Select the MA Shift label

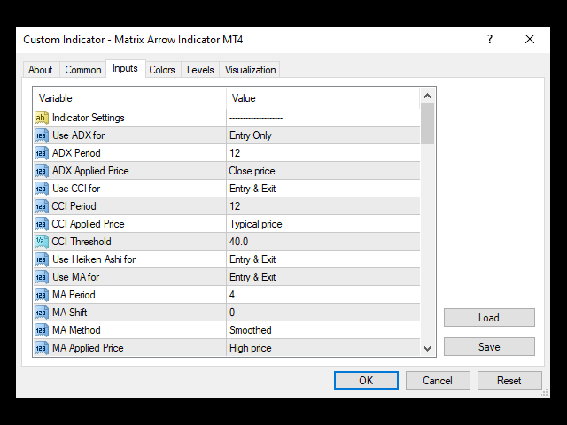coord(69,313)
